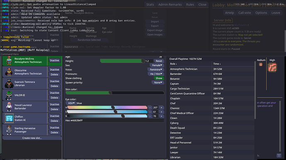This screenshot has width=286, height=160.
Task: Select the Rozalynn McErns character sprite
Action: pos(9,60)
